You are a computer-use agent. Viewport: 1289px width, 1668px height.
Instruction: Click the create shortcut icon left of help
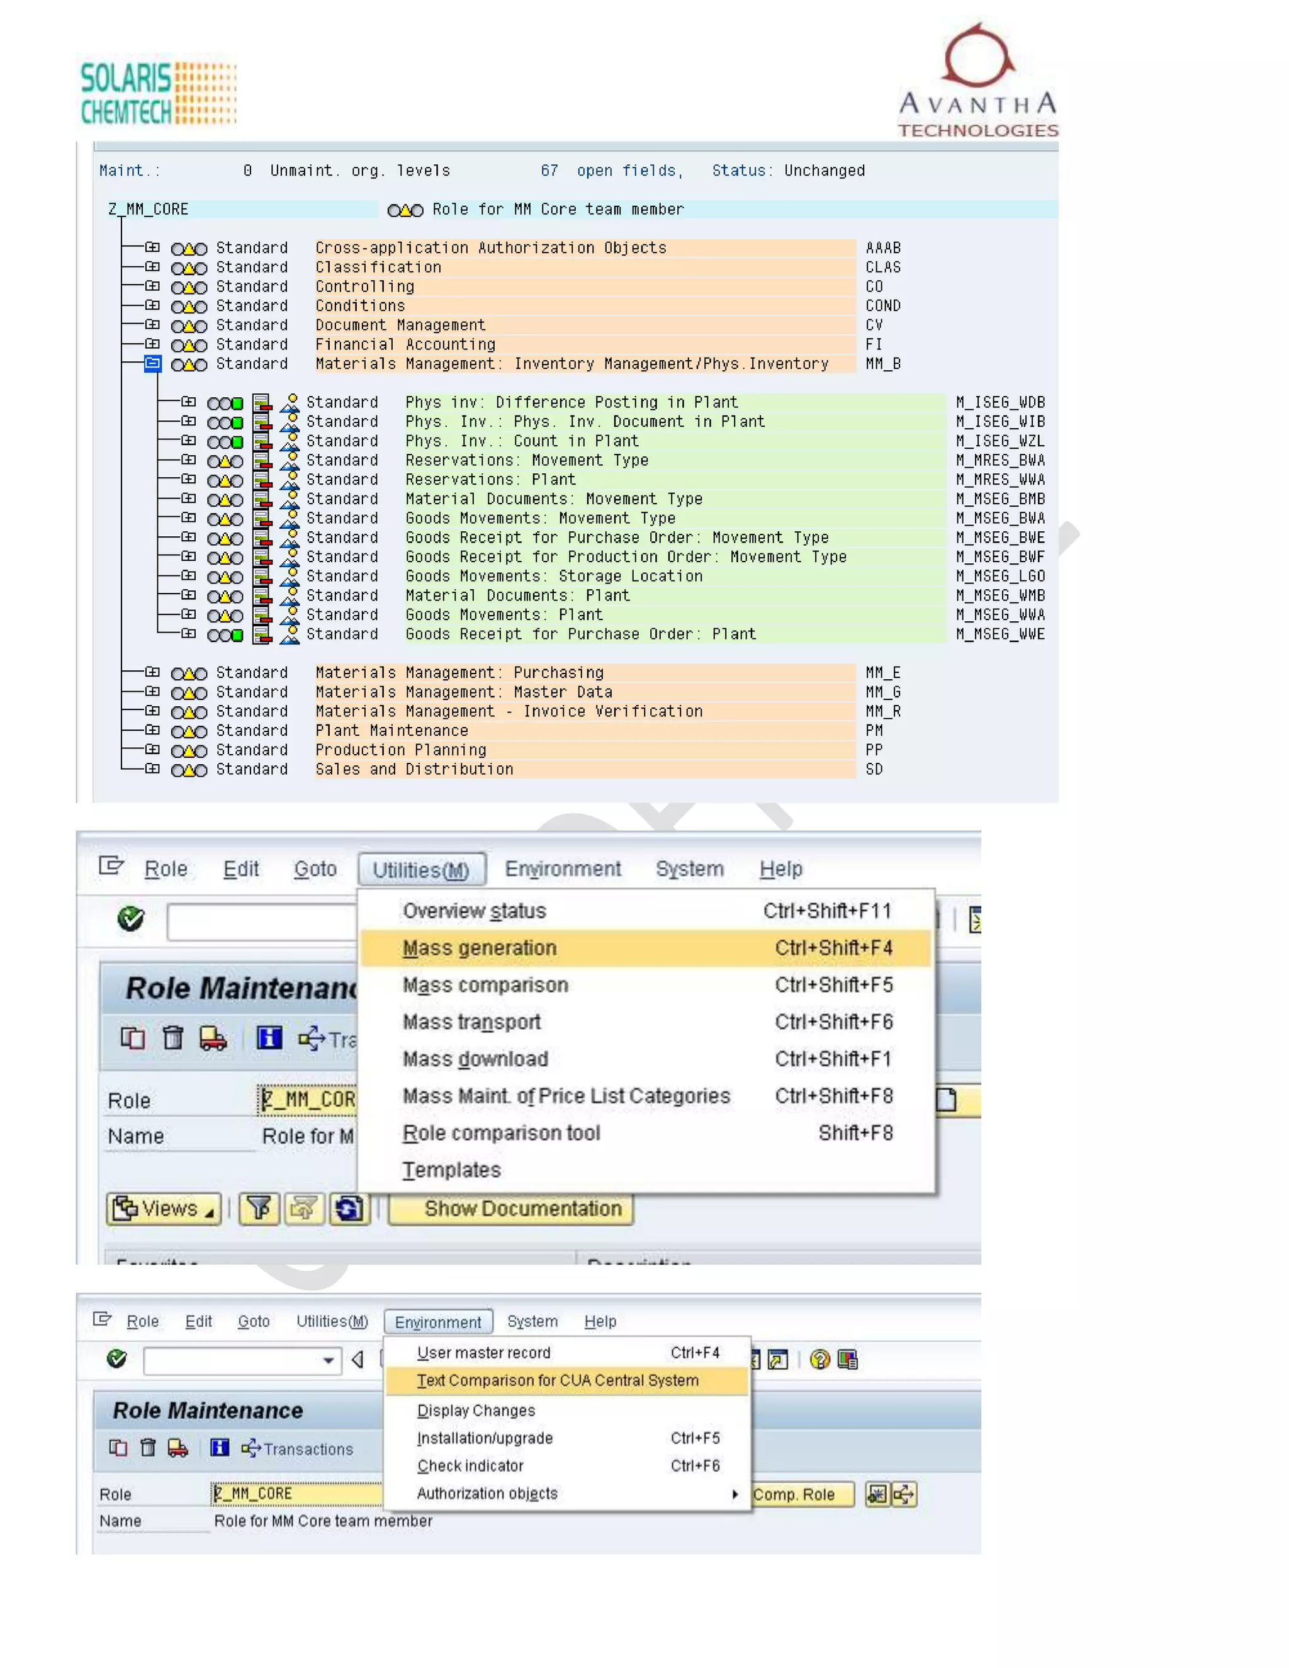tap(777, 1360)
